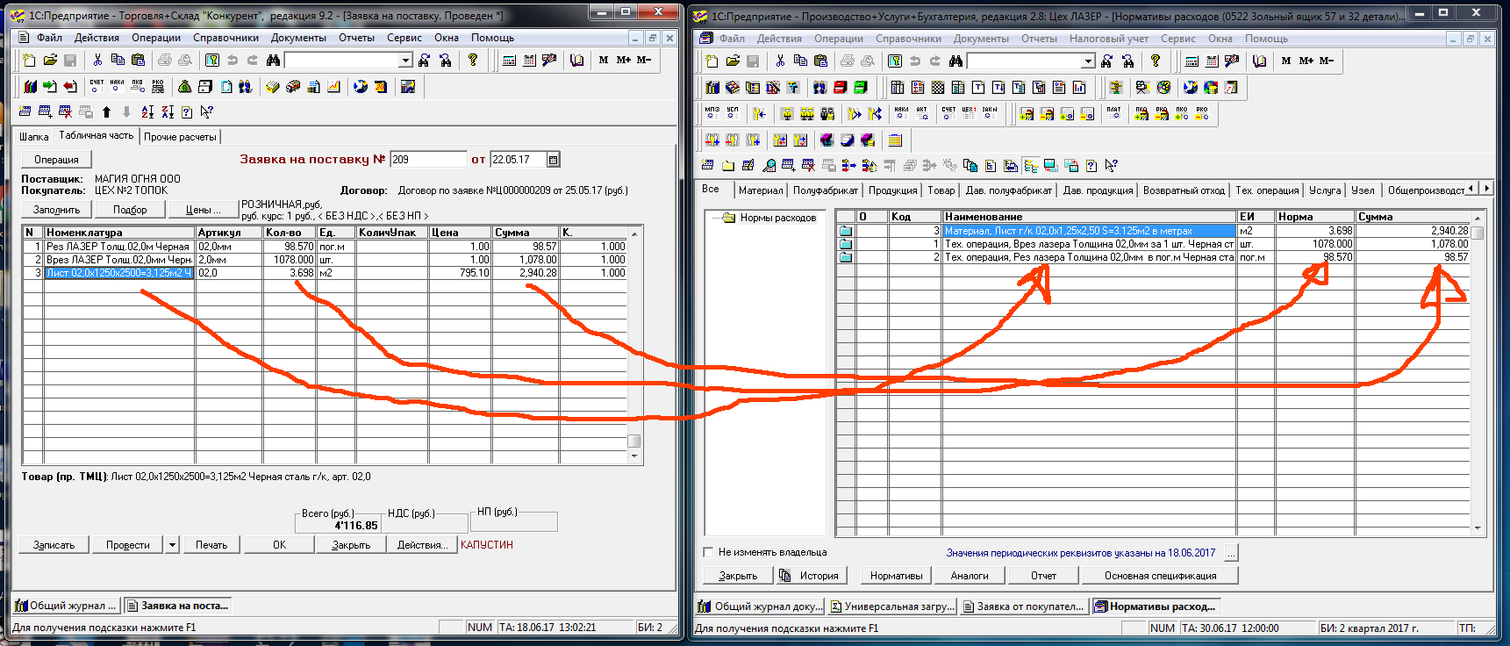
Task: Open the 'Налоговый учет' menu
Action: coord(1109,39)
